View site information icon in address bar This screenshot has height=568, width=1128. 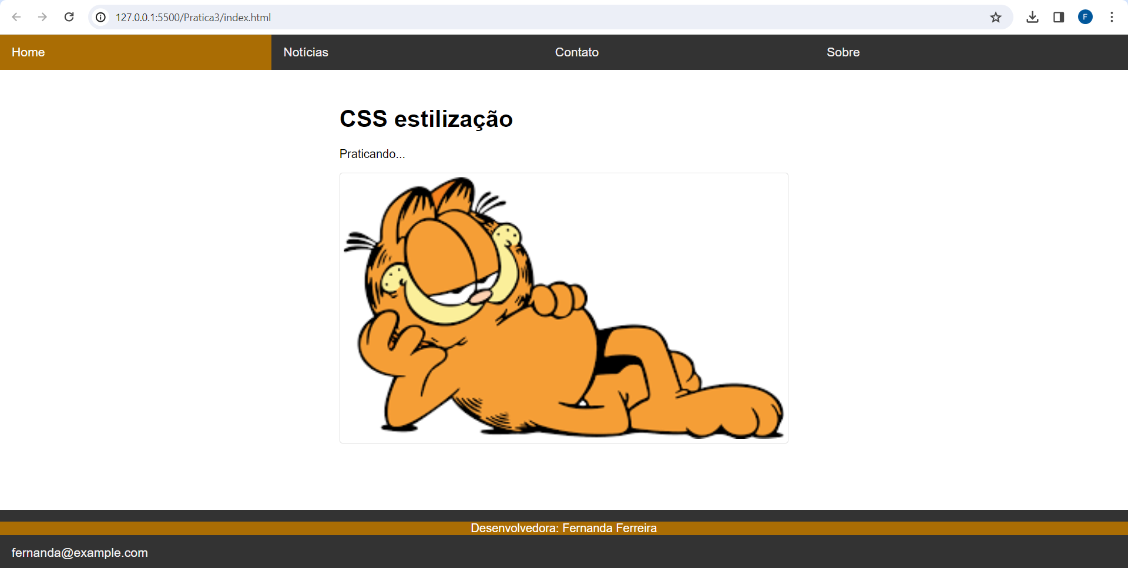pyautogui.click(x=101, y=17)
